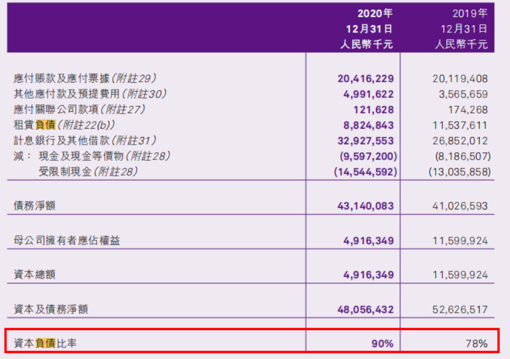This screenshot has height=359, width=510.
Task: Click the 2019 value 3,565,659
Action: [x=461, y=94]
